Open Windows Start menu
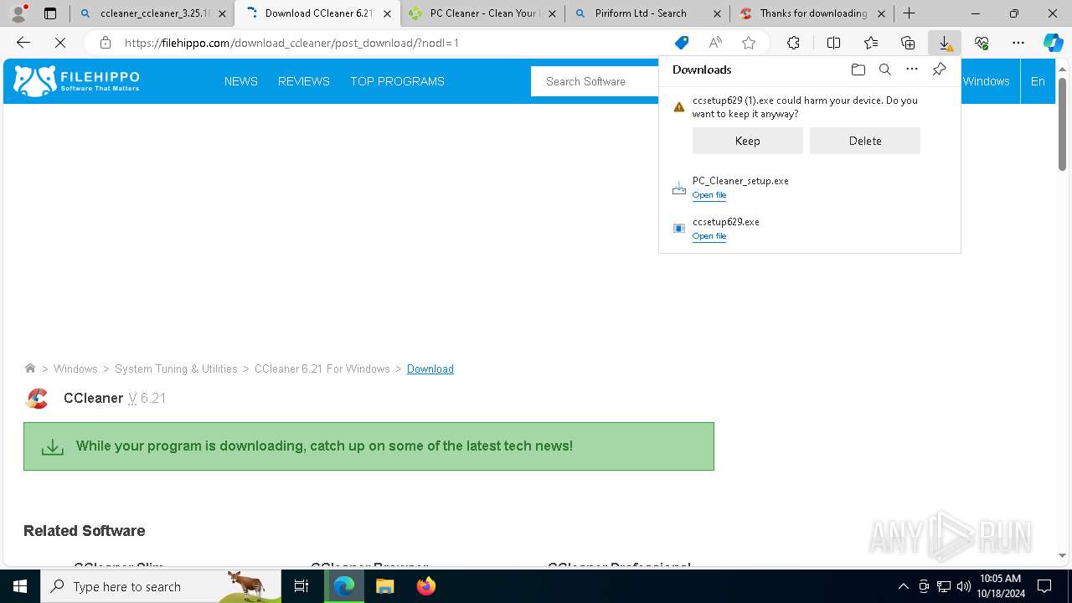 pyautogui.click(x=20, y=586)
